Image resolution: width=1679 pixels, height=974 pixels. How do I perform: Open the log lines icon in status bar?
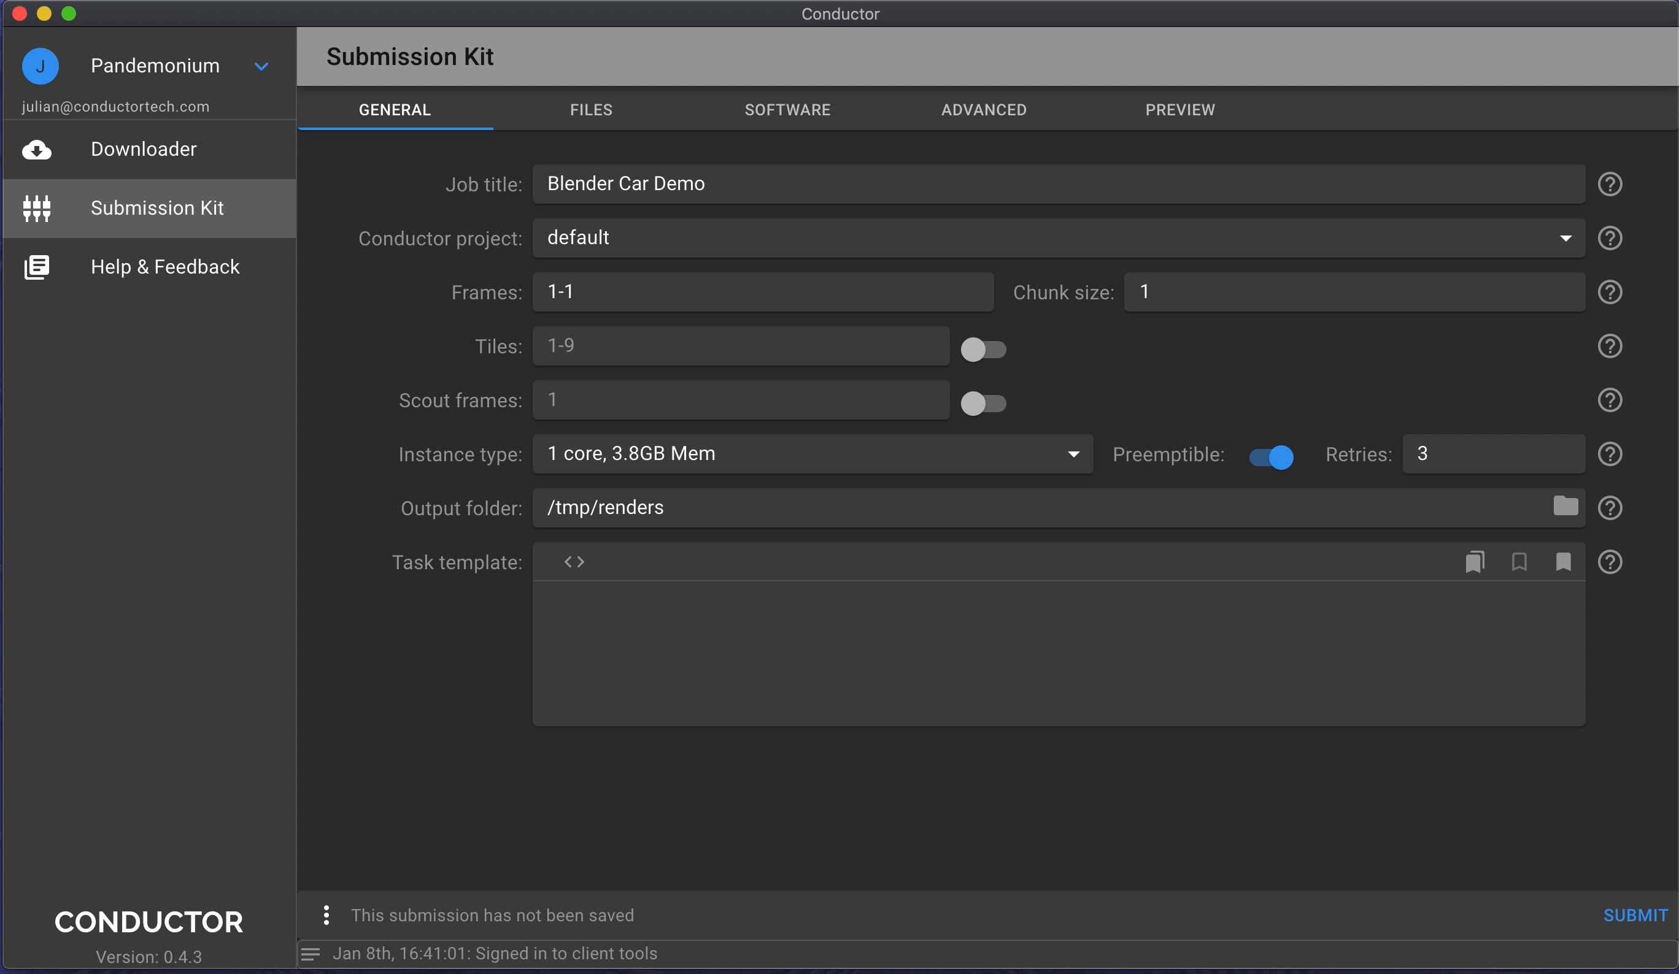pyautogui.click(x=311, y=953)
